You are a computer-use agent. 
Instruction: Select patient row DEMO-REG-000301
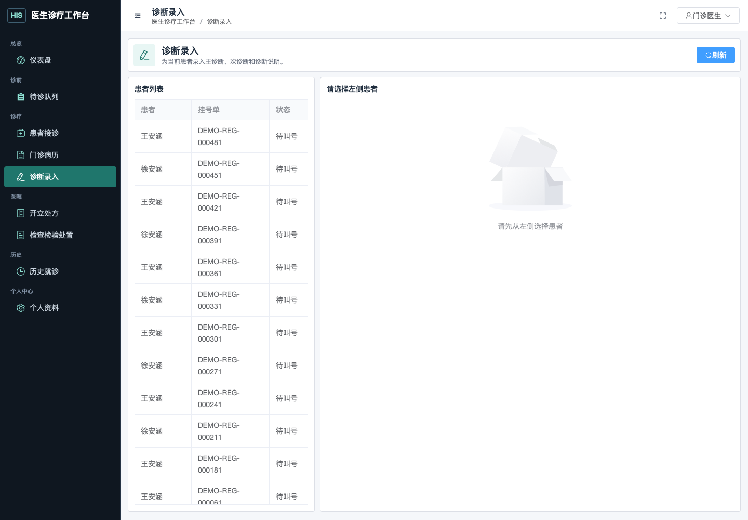tap(221, 333)
